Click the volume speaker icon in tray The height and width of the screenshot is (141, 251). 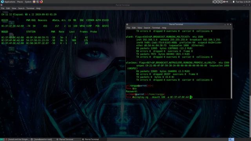[x=227, y=2]
